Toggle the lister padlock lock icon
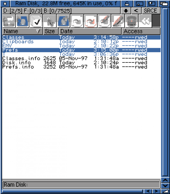The height and width of the screenshot is (194, 170). tap(127, 4)
